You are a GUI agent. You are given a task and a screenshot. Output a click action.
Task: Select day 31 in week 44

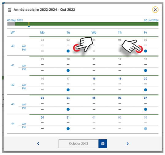(x=68, y=117)
